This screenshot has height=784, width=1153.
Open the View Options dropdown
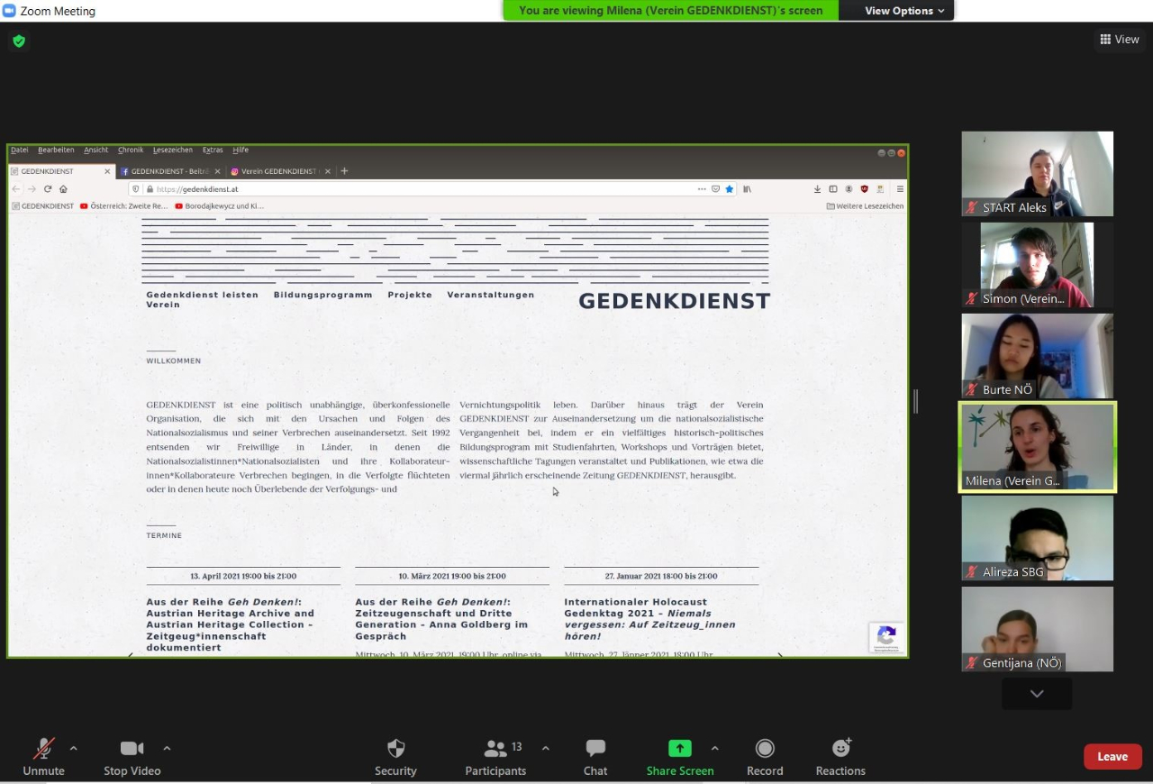pos(905,11)
